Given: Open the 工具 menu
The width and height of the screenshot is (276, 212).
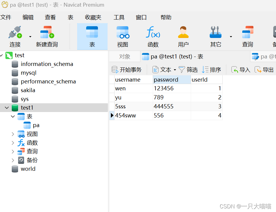Looking at the screenshot, I should coord(119,17).
